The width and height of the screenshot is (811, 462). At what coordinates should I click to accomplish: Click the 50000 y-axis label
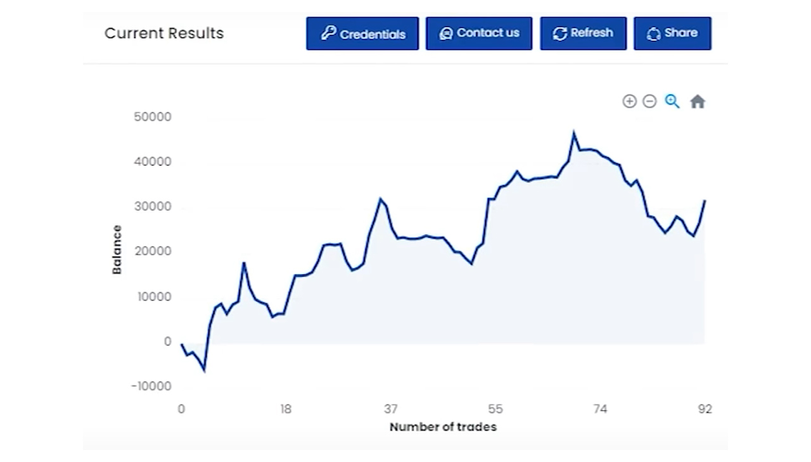153,117
